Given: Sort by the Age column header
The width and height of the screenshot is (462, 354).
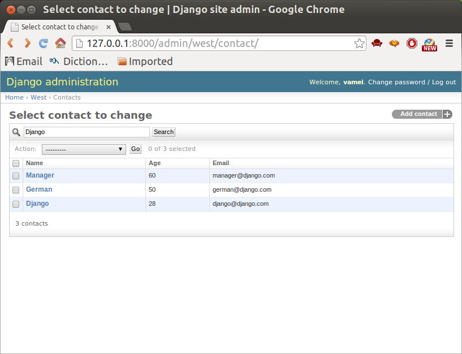Looking at the screenshot, I should 155,163.
